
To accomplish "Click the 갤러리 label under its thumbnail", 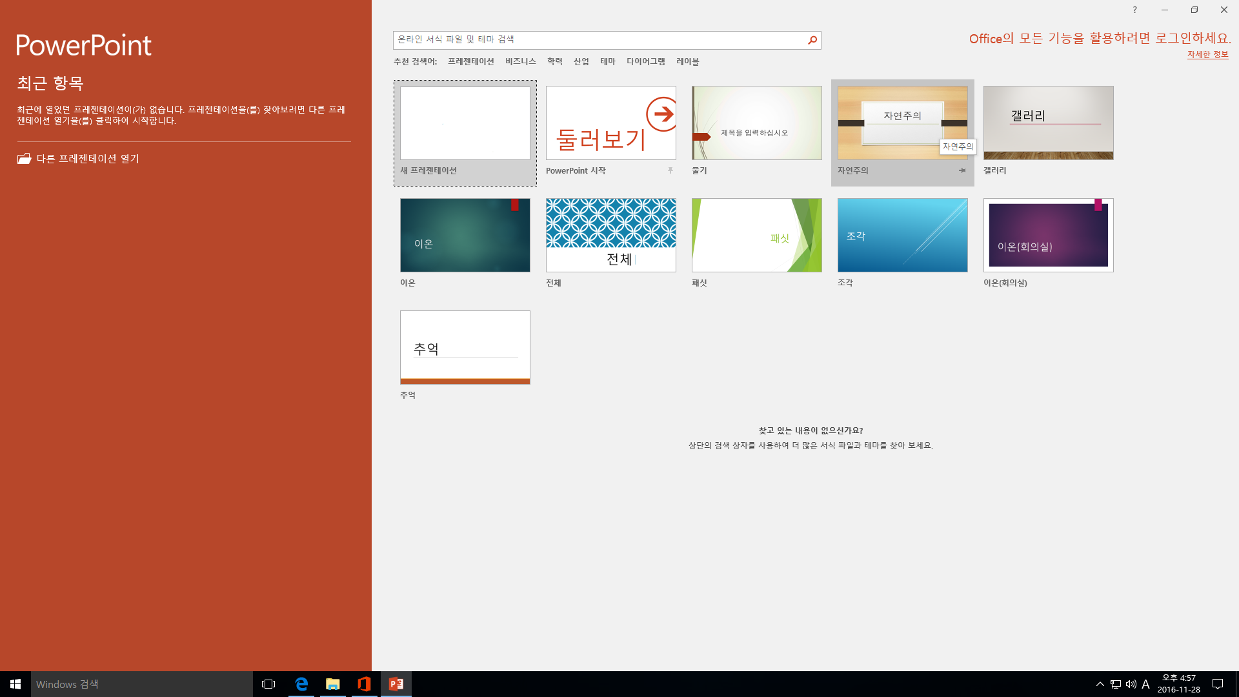I will (x=995, y=171).
